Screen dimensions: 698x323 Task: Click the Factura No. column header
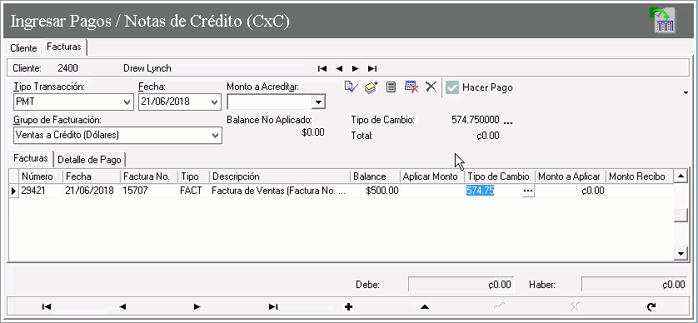[x=149, y=176]
